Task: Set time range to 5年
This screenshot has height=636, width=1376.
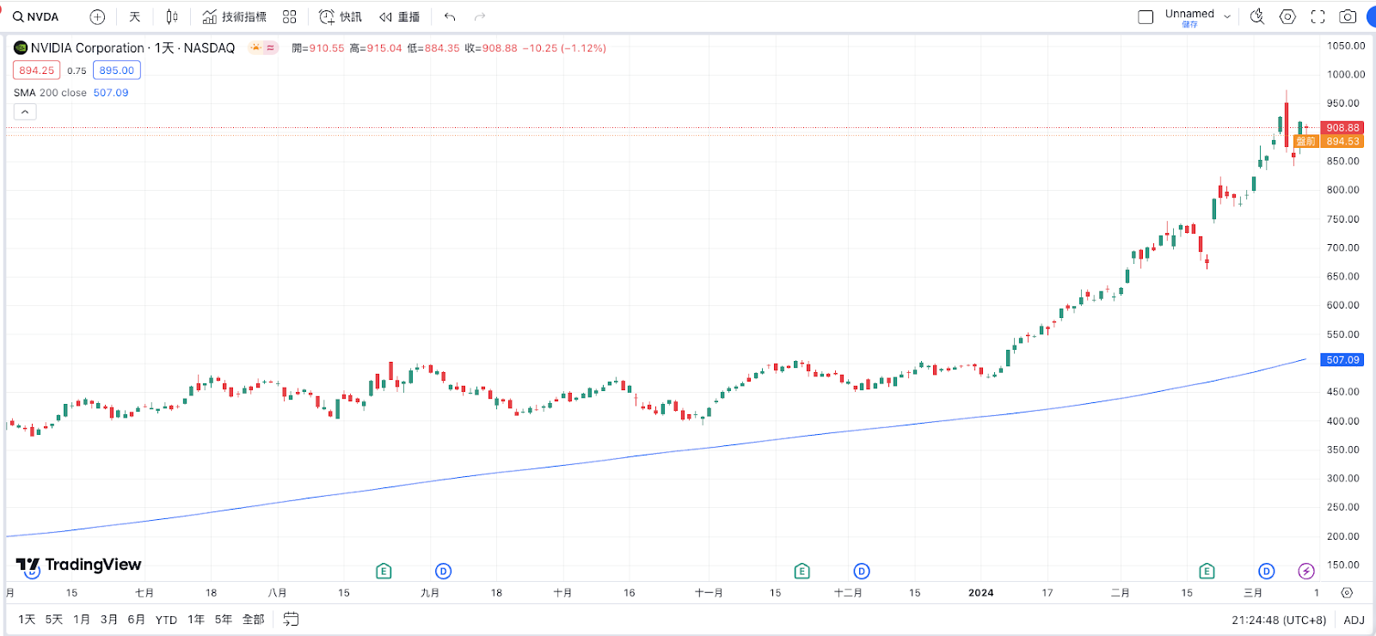Action: coord(224,619)
